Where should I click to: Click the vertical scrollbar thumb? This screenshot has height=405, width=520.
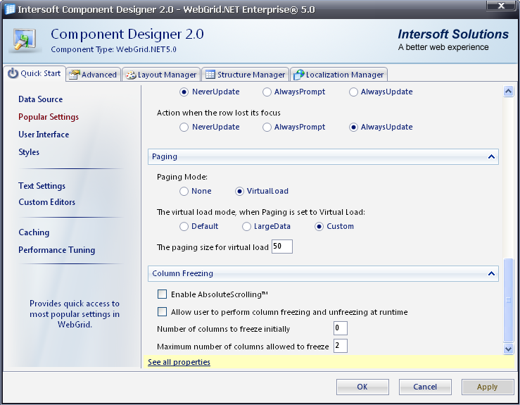[508, 300]
